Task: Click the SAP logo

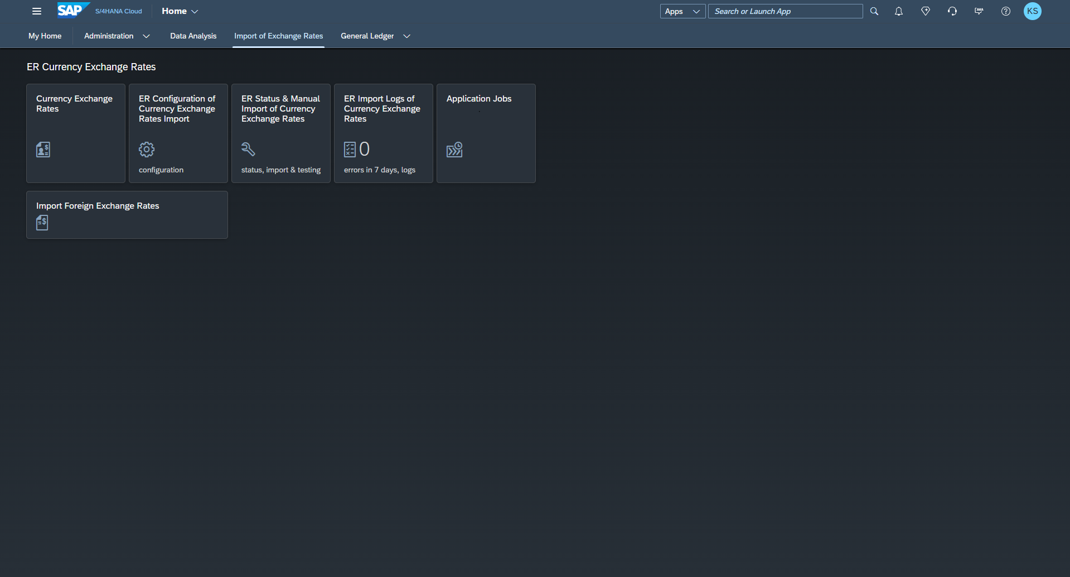Action: (x=71, y=11)
